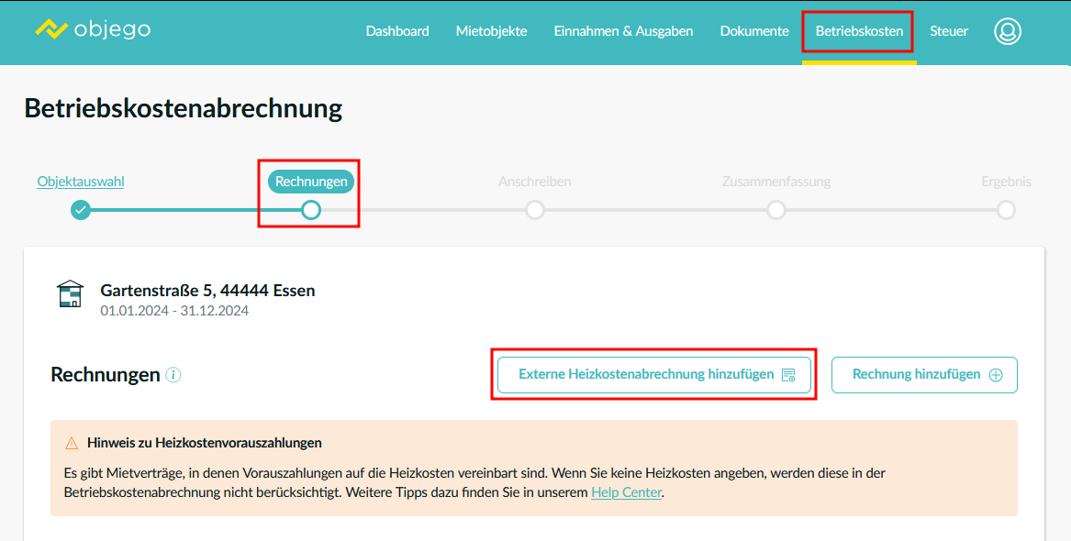Click the Hinweis zu Heizkostenvorauszahlungen title
Screen dimensions: 1071x541
(205, 443)
